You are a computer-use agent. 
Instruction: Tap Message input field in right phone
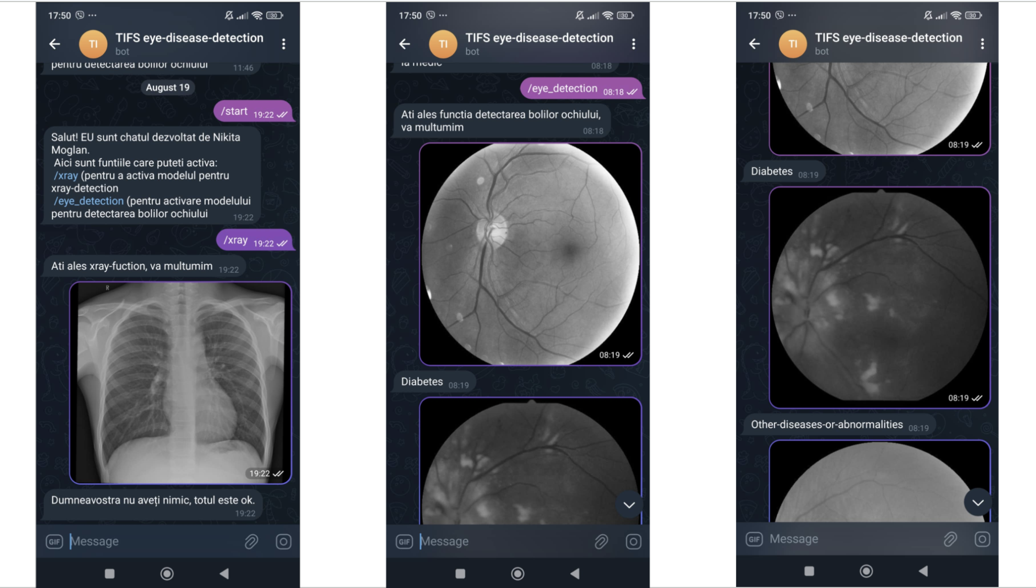(850, 539)
